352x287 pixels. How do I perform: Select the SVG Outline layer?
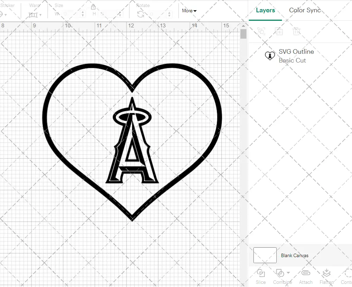tap(296, 56)
